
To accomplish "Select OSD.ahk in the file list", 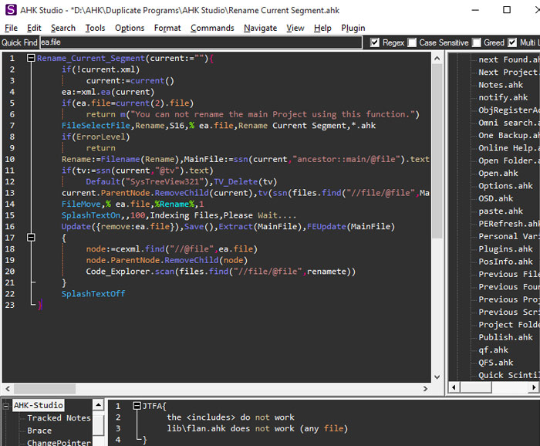I will click(495, 198).
